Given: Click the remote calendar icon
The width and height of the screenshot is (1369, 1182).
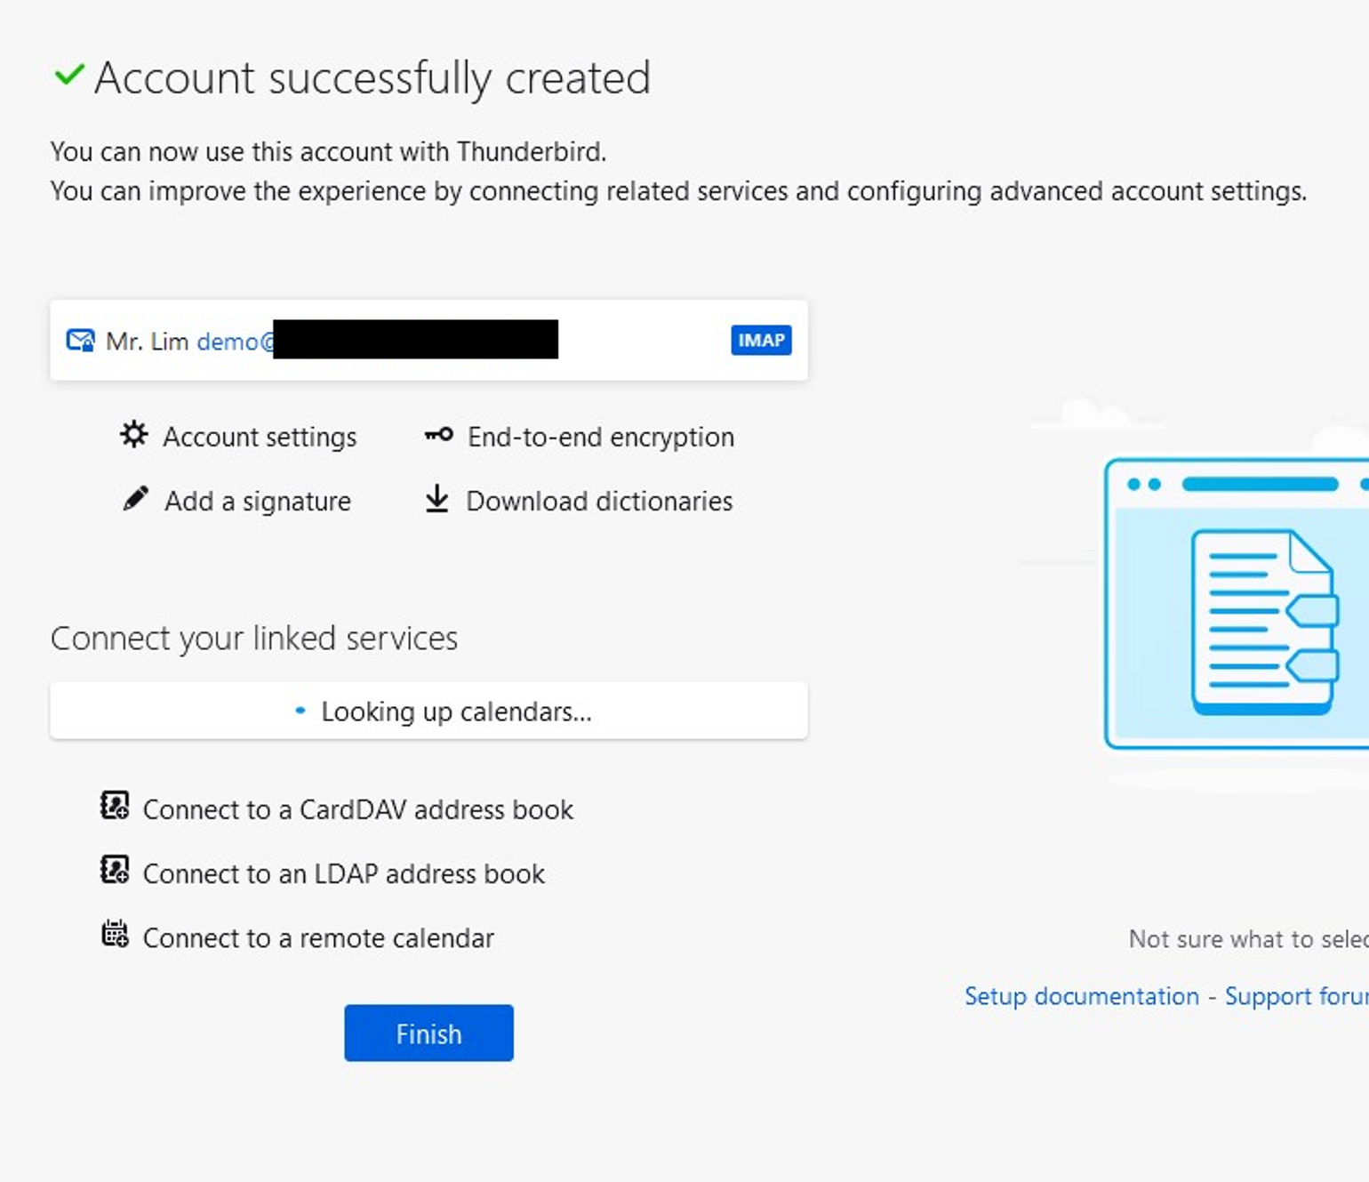Looking at the screenshot, I should (115, 935).
